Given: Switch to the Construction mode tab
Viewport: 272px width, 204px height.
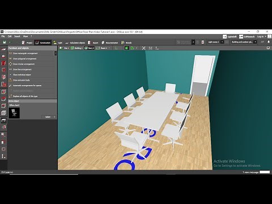Looking at the screenshot, I should click(43, 42).
